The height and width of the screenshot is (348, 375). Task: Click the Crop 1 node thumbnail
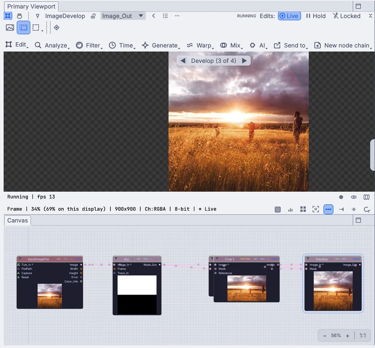click(x=247, y=288)
